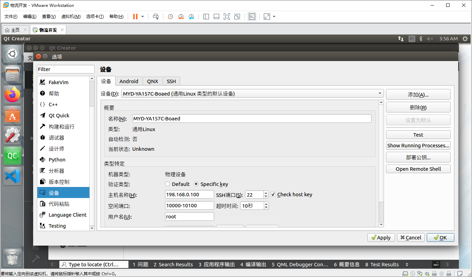The height and width of the screenshot is (277, 472).
Task: Click the muted volume indicator
Action: [x=430, y=39]
